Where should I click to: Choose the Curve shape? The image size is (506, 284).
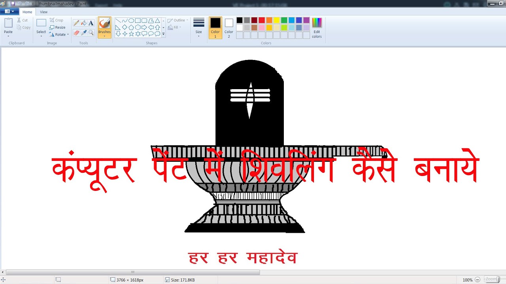pyautogui.click(x=125, y=21)
